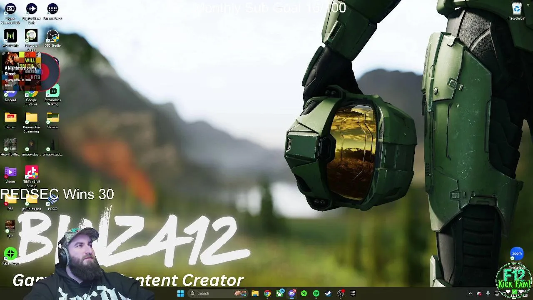Open Epic Games Launcher from the taskbar
Image resolution: width=533 pixels, height=300 pixels.
pos(353,293)
